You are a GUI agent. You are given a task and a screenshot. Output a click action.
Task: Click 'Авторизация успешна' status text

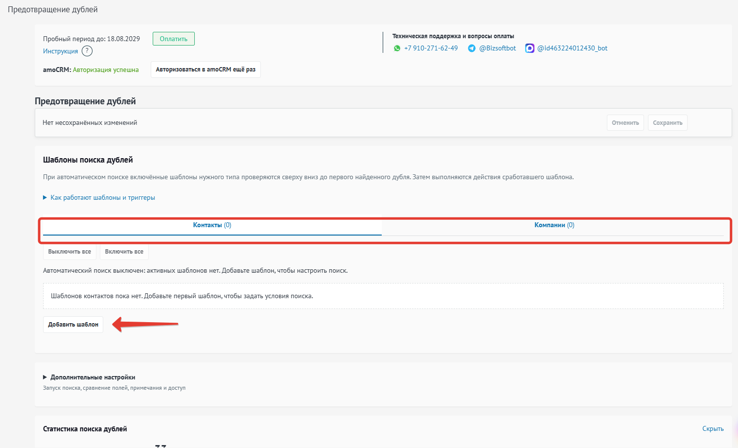pyautogui.click(x=106, y=70)
